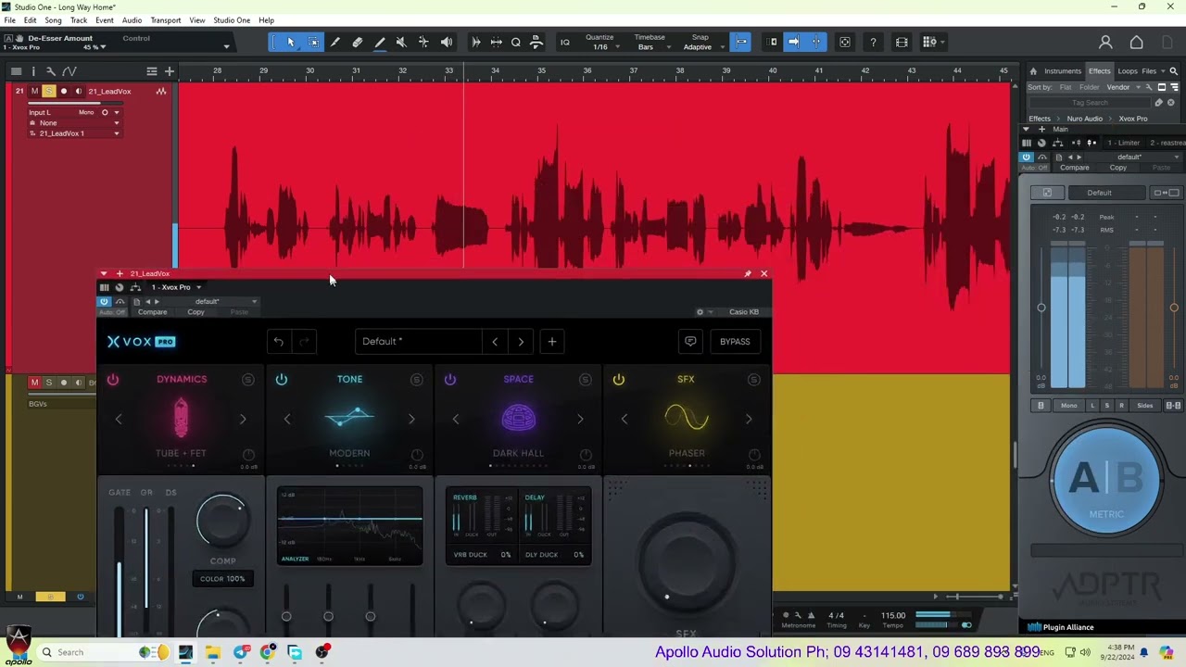Click Copy in the Xvox Pro header

click(x=196, y=312)
